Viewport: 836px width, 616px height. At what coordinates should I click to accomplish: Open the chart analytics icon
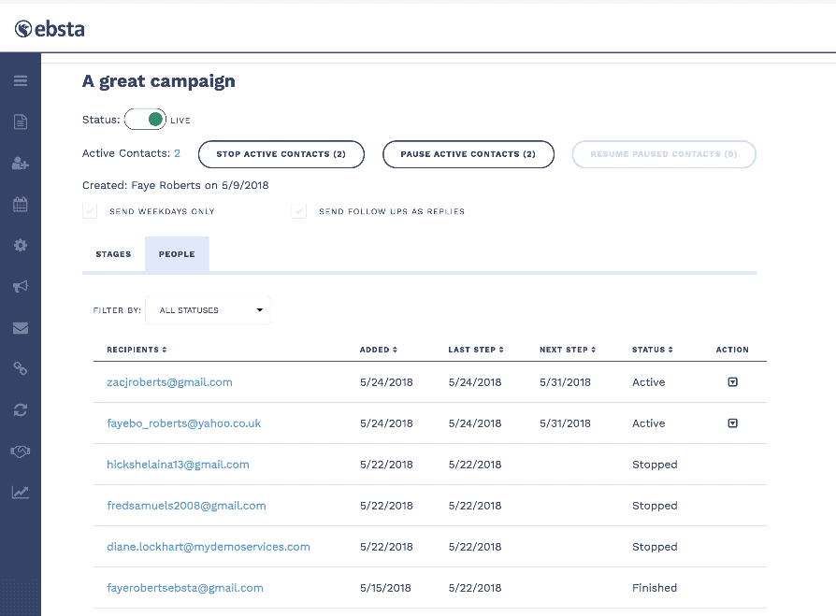[x=21, y=492]
